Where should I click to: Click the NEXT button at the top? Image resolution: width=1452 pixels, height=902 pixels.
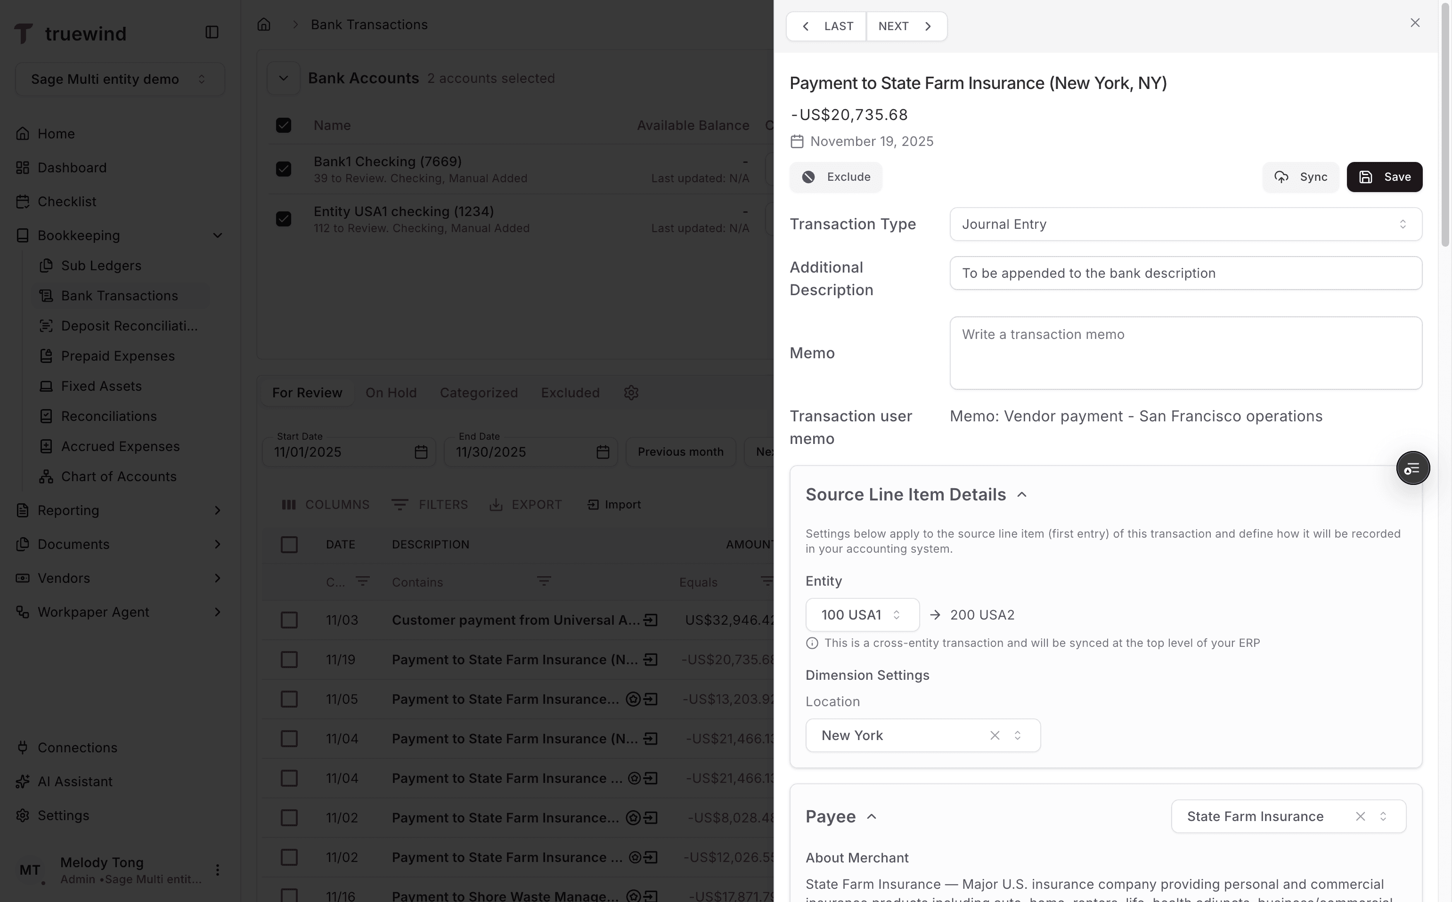click(905, 26)
